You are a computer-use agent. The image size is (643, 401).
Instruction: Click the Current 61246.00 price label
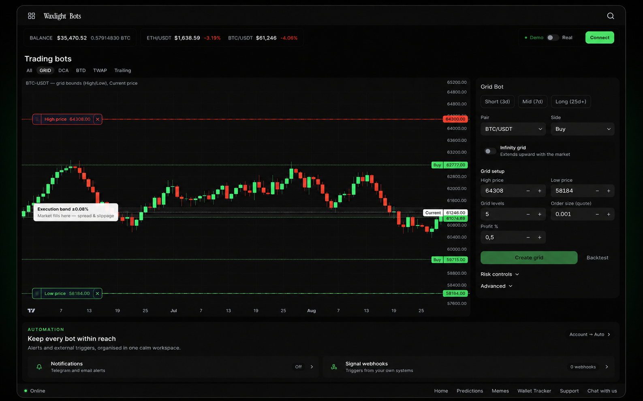click(446, 212)
